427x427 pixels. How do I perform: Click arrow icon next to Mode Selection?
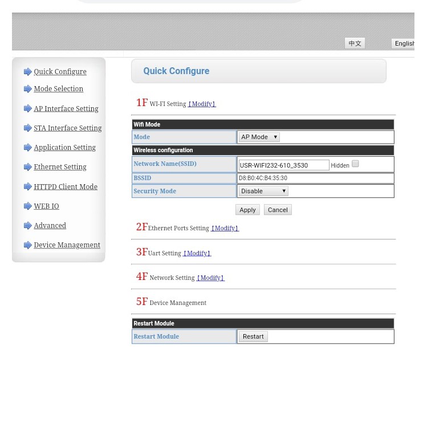(x=27, y=89)
